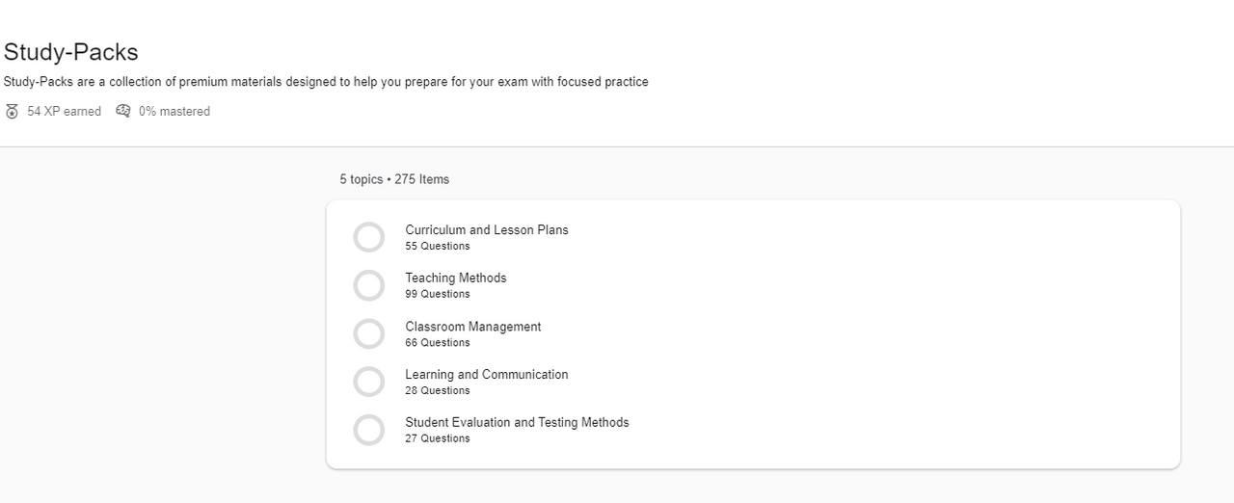This screenshot has width=1234, height=503.
Task: Click the brain mastery icon
Action: 123,111
